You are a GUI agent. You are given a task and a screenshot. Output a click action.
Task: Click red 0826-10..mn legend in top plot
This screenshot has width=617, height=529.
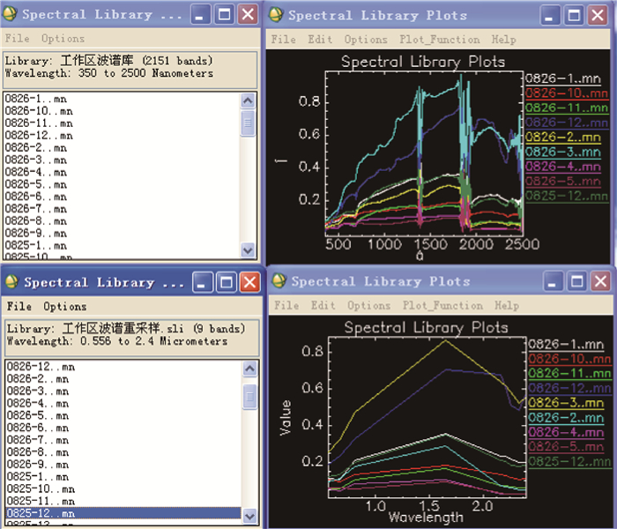pos(566,93)
